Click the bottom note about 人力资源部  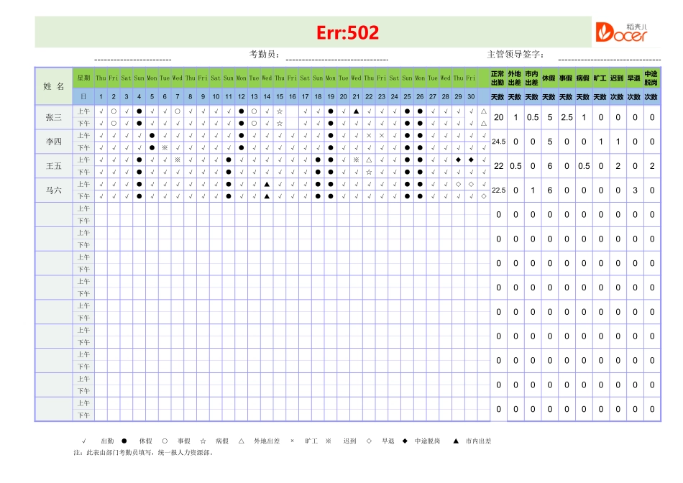(x=144, y=454)
